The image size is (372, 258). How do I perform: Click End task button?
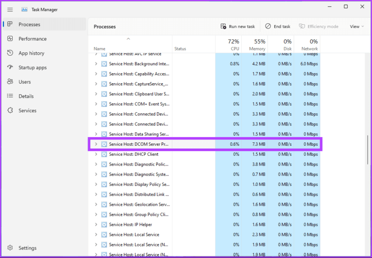(x=278, y=27)
